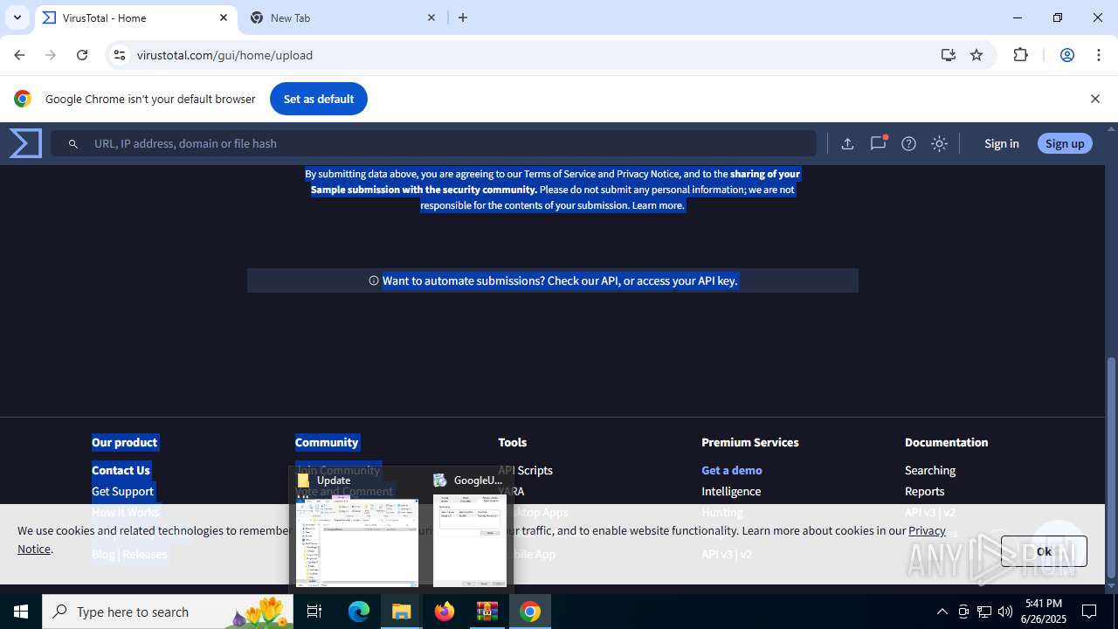
Task: Dismiss the default browser infobar
Action: pyautogui.click(x=1095, y=99)
